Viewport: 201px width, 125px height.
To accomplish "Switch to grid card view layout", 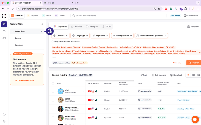I will click(199, 75).
